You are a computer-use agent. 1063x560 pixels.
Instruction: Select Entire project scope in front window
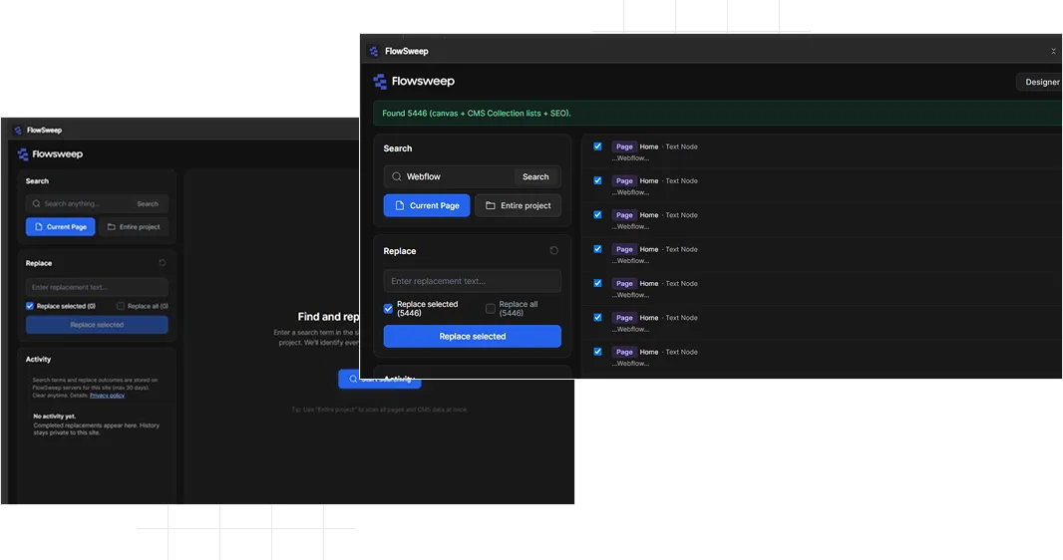tap(518, 205)
